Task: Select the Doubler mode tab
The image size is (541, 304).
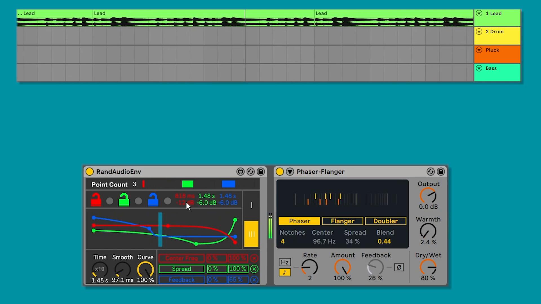Action: (385, 221)
